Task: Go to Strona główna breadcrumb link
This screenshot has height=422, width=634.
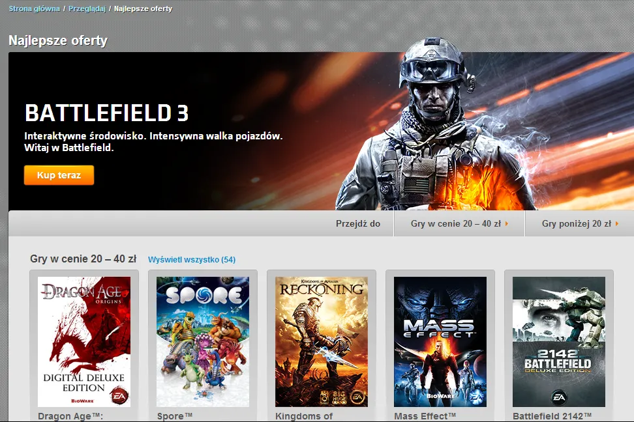Action: point(35,8)
